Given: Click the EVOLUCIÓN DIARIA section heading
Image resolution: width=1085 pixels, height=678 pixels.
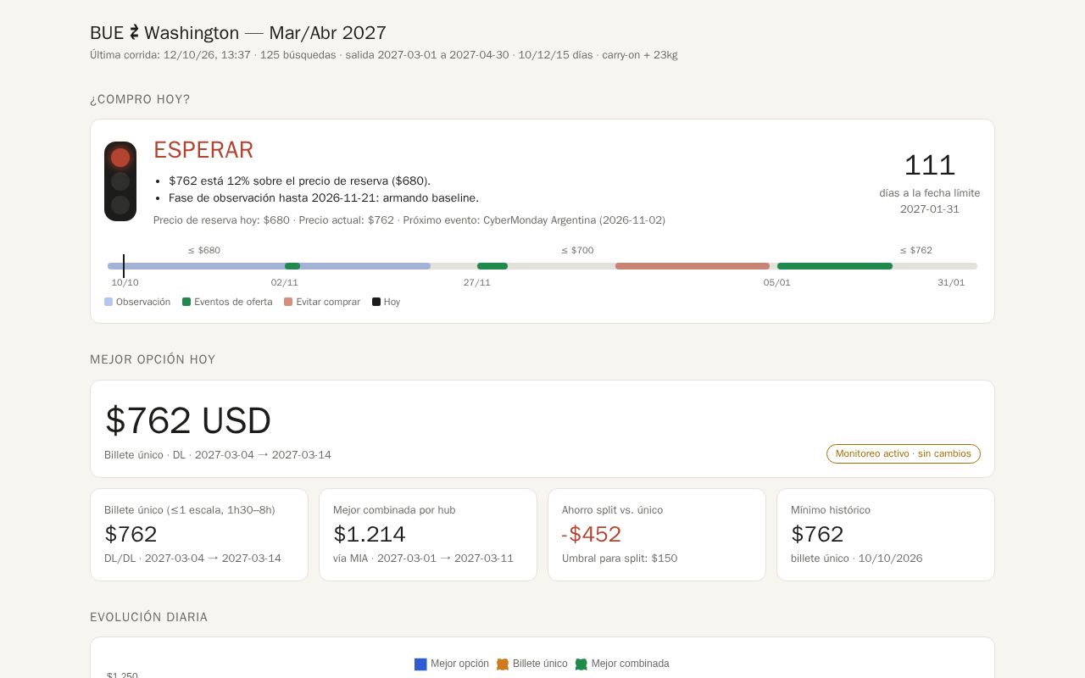Looking at the screenshot, I should point(149,617).
